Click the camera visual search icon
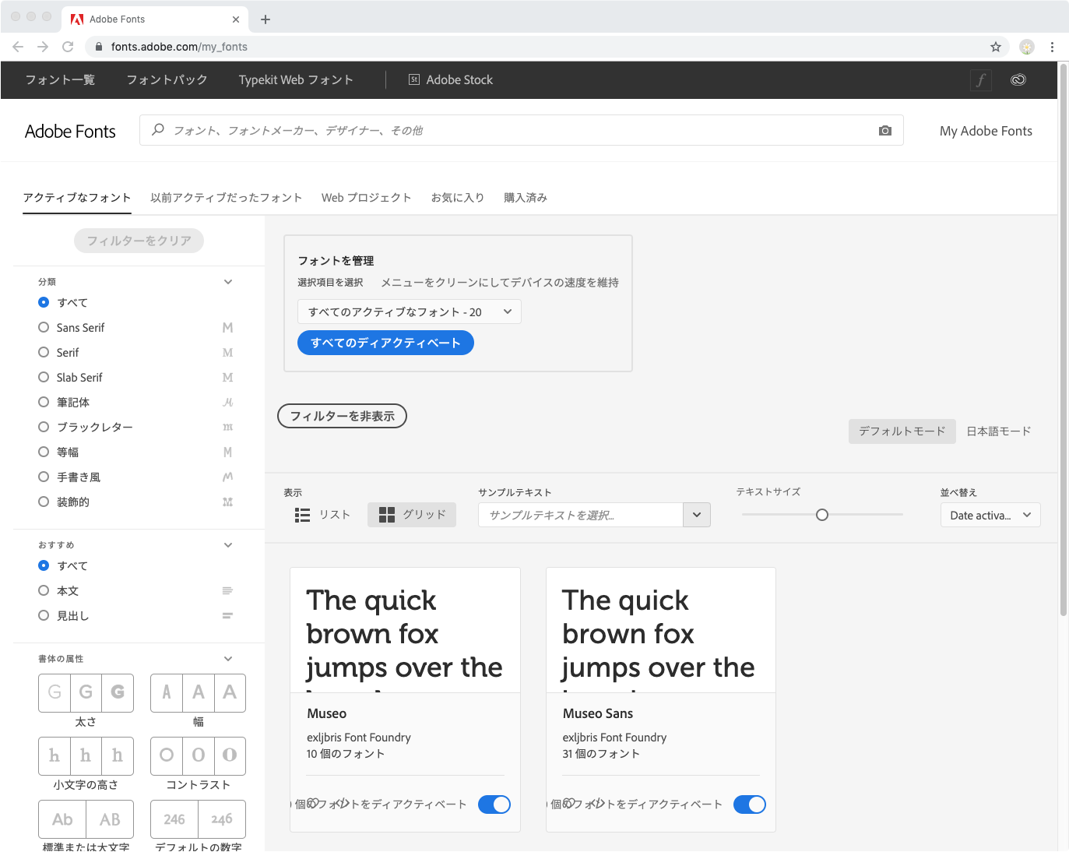 884,131
